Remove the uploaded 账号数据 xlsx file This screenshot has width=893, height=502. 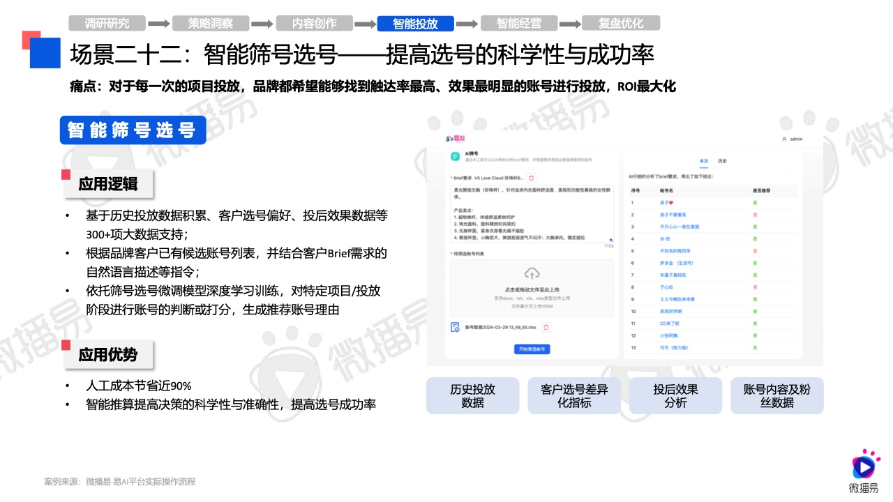546,326
